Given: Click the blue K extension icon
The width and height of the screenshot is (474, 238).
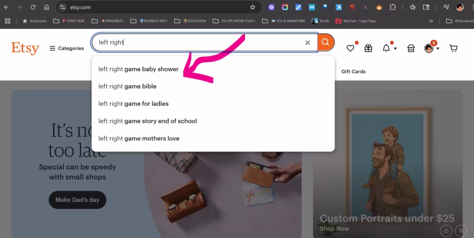Looking at the screenshot, I should pyautogui.click(x=338, y=7).
